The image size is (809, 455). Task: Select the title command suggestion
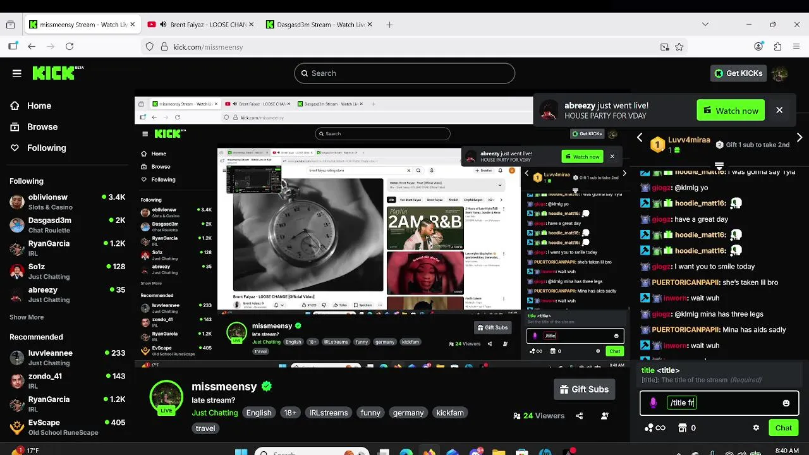click(x=719, y=375)
